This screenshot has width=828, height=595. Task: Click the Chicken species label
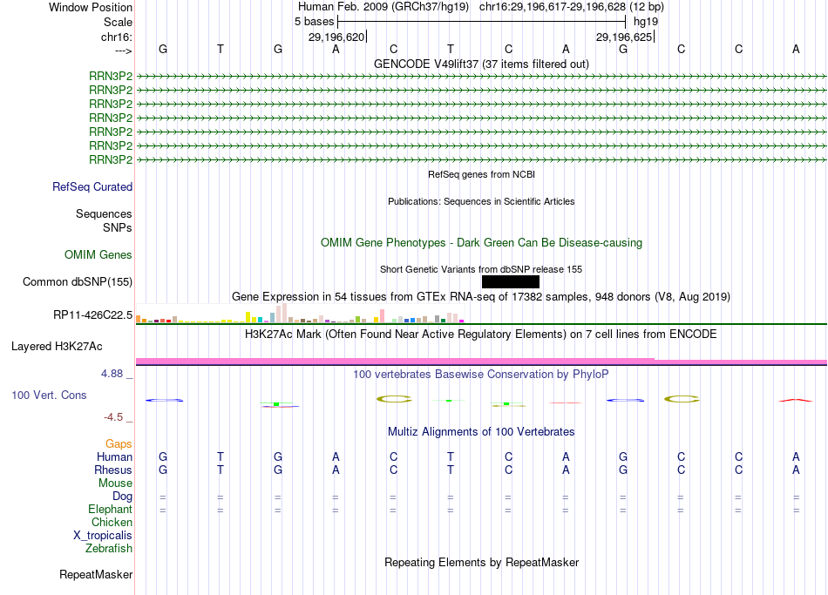click(x=112, y=522)
